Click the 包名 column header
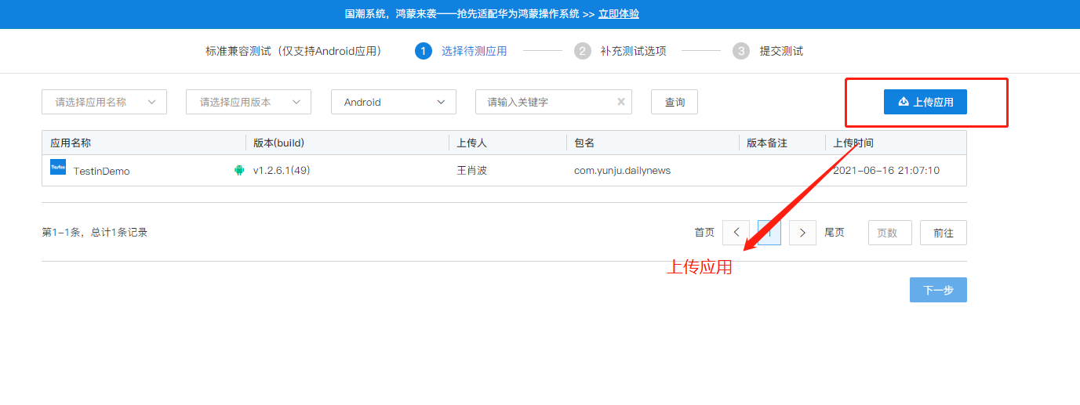The height and width of the screenshot is (405, 1080). [x=584, y=143]
